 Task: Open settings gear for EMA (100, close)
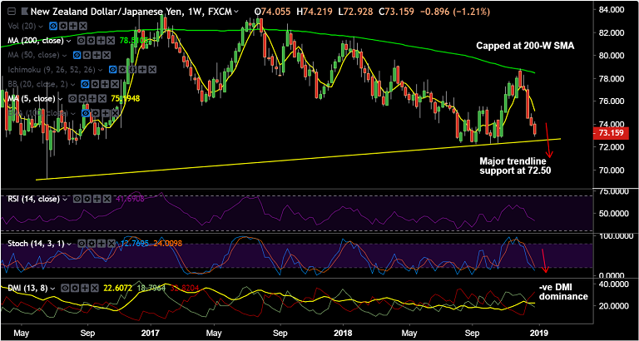point(96,113)
